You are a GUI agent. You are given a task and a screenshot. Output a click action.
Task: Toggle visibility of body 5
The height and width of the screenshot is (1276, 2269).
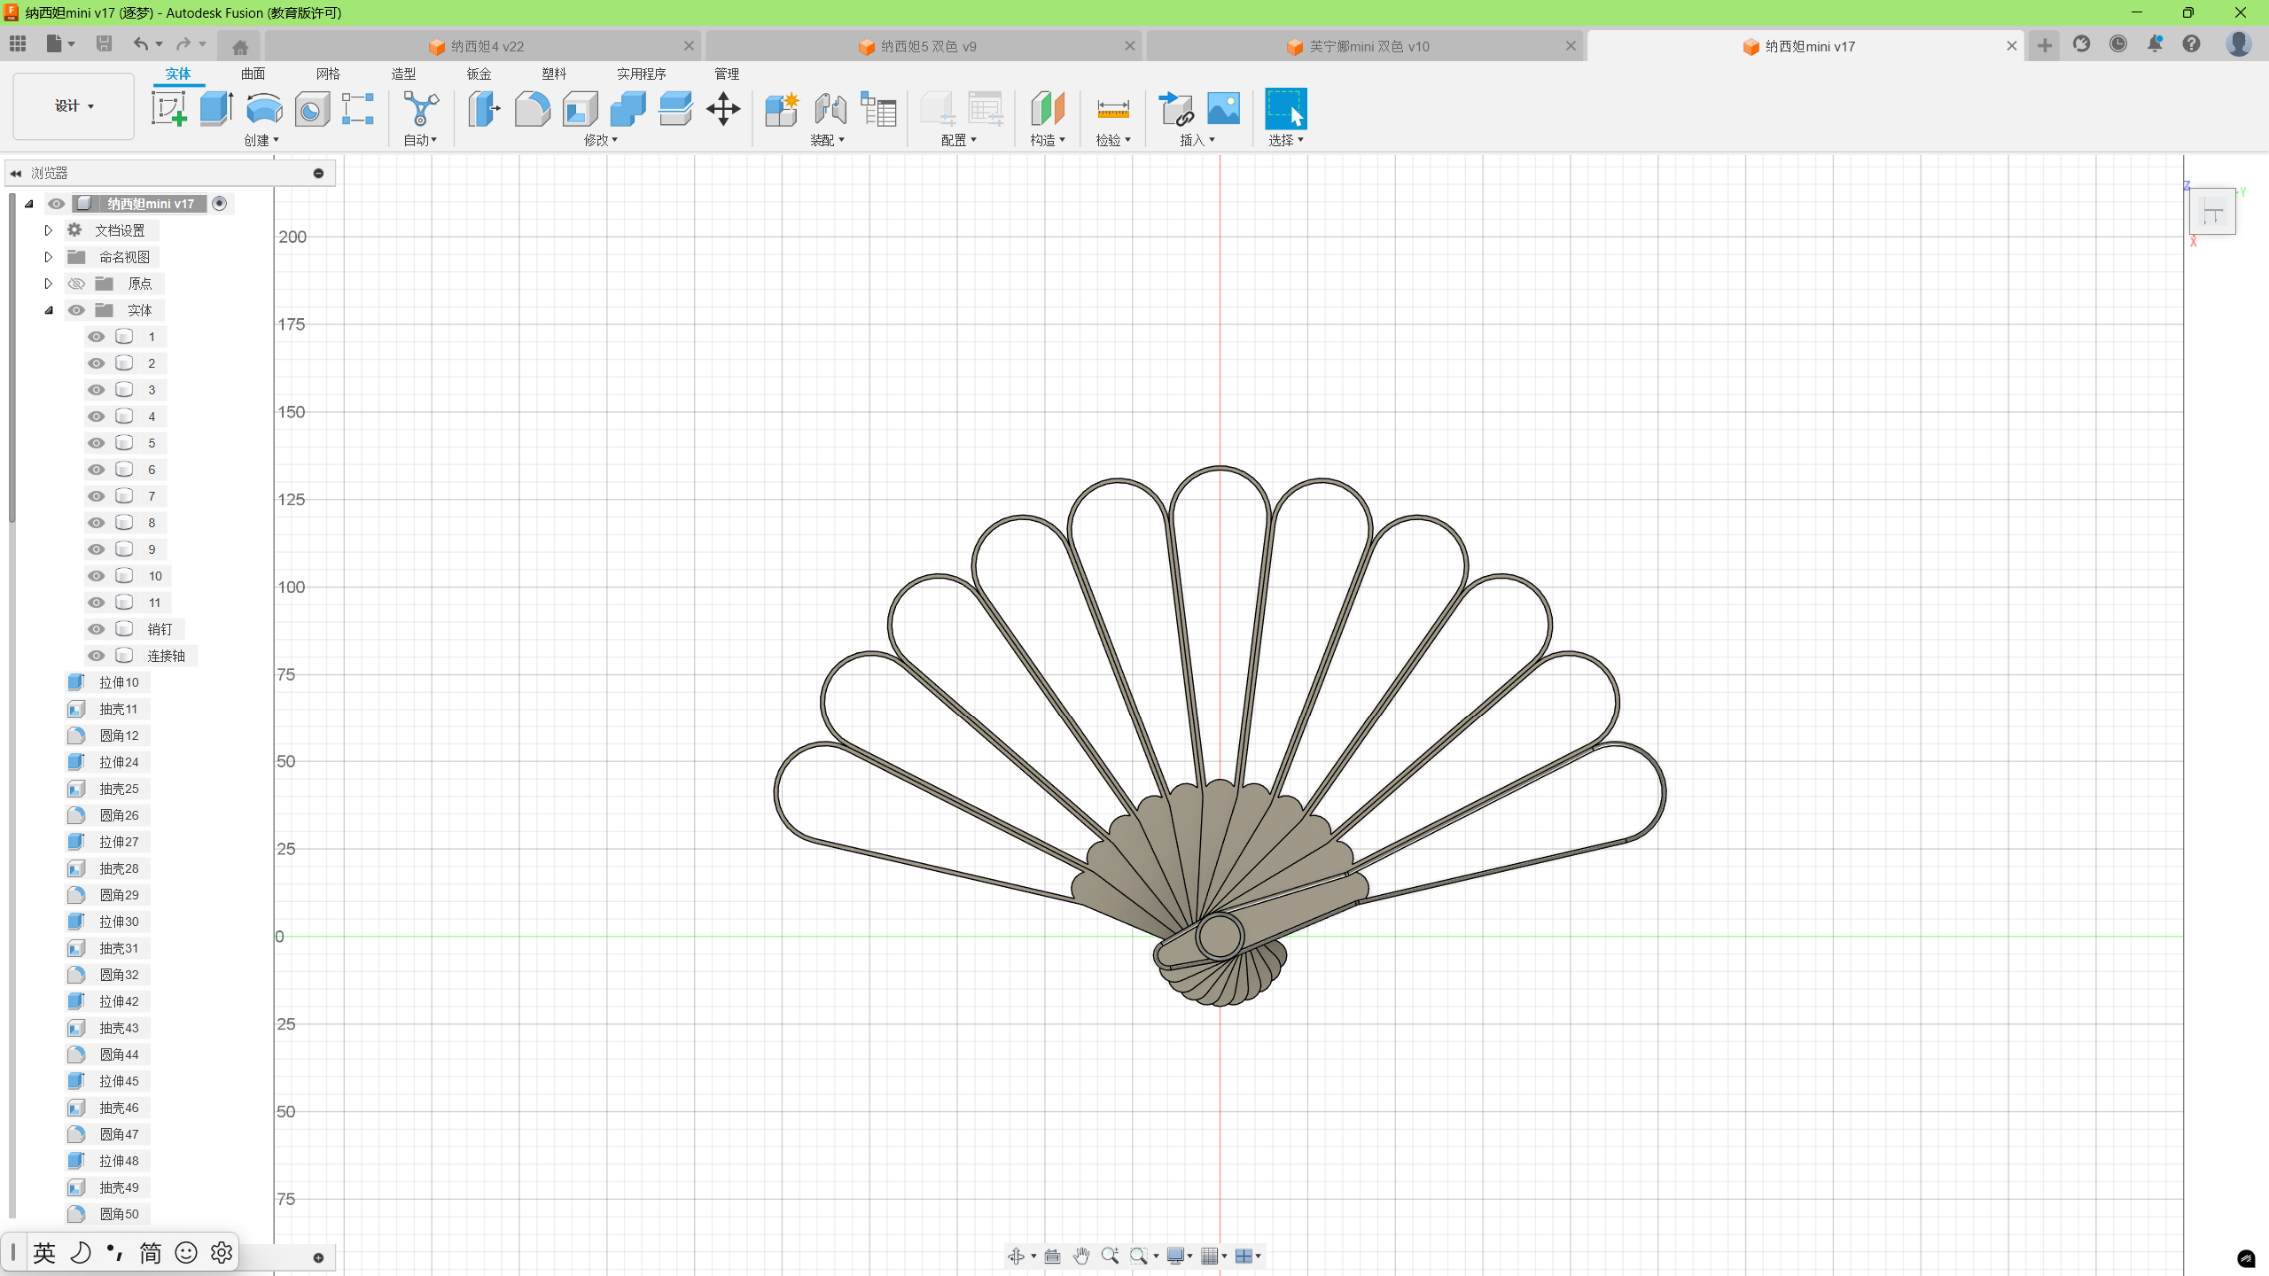pyautogui.click(x=97, y=443)
